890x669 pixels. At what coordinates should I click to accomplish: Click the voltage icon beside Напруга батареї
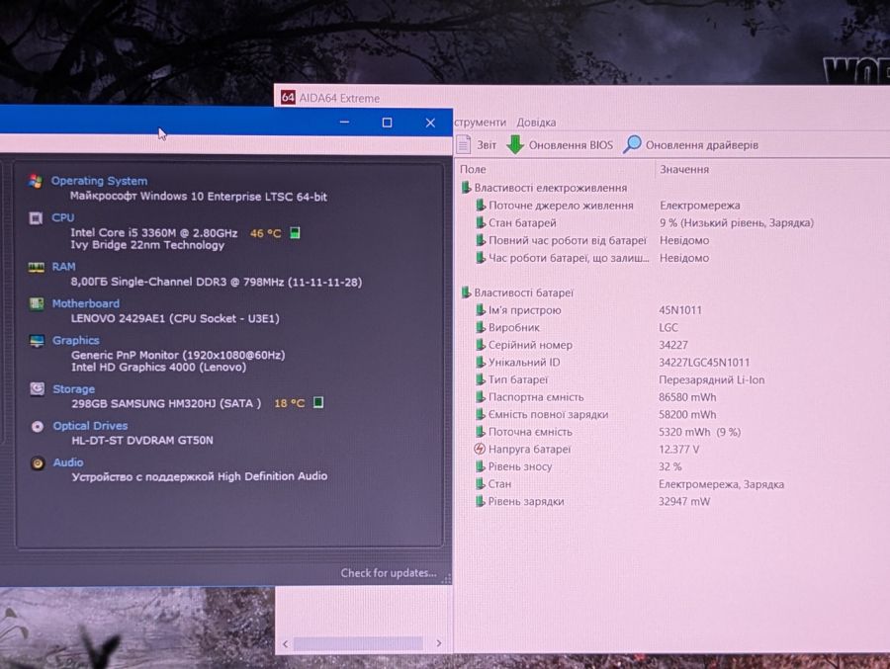click(x=480, y=449)
